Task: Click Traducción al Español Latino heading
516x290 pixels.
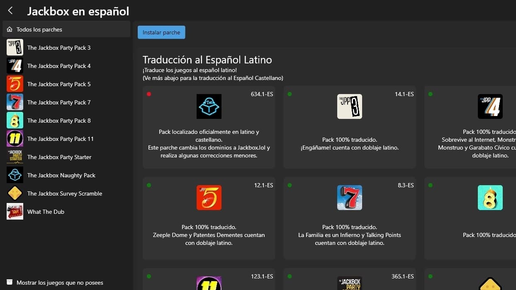Action: (x=207, y=60)
